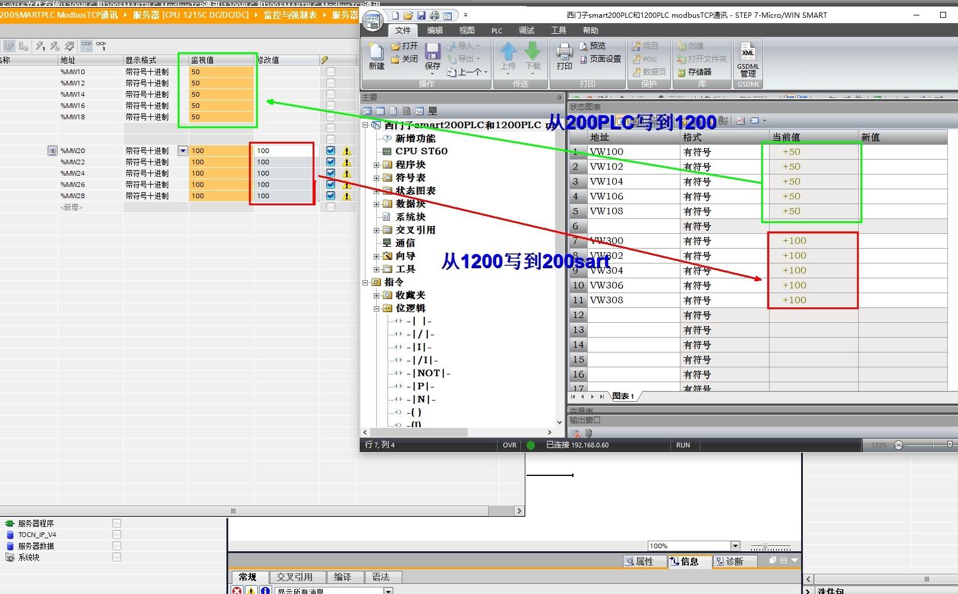Image resolution: width=958 pixels, height=594 pixels.
Task: Click the quick-access save disk icon
Action: pyautogui.click(x=421, y=15)
